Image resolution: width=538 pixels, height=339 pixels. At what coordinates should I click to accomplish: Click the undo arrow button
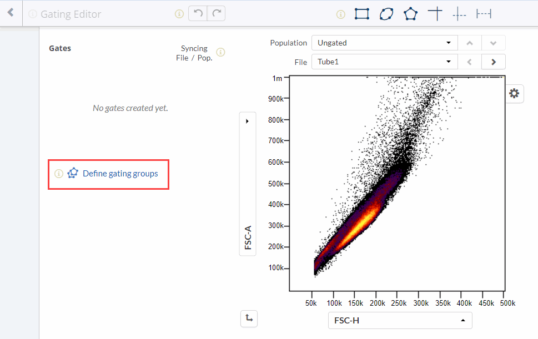pos(198,14)
